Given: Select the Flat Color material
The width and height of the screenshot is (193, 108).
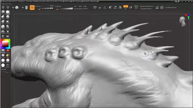Looking at the screenshot, I should pos(3,65).
